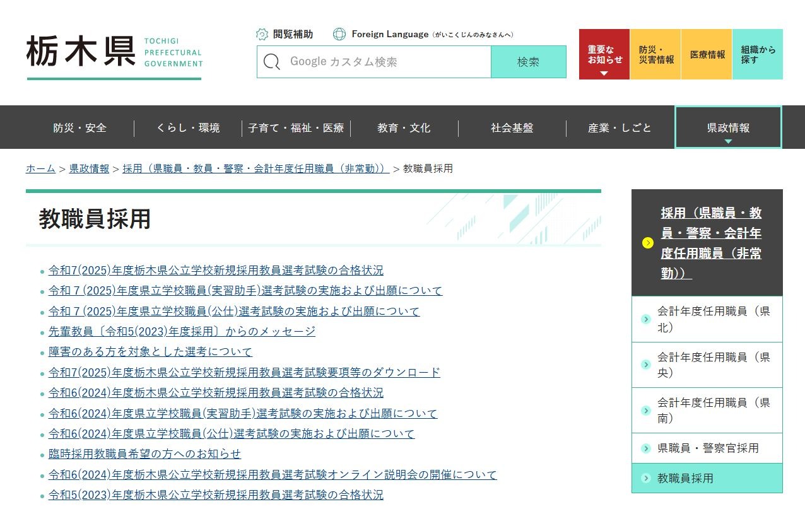The width and height of the screenshot is (805, 509).
Task: Click the 閲覧補助 accessibility icon
Action: point(262,34)
